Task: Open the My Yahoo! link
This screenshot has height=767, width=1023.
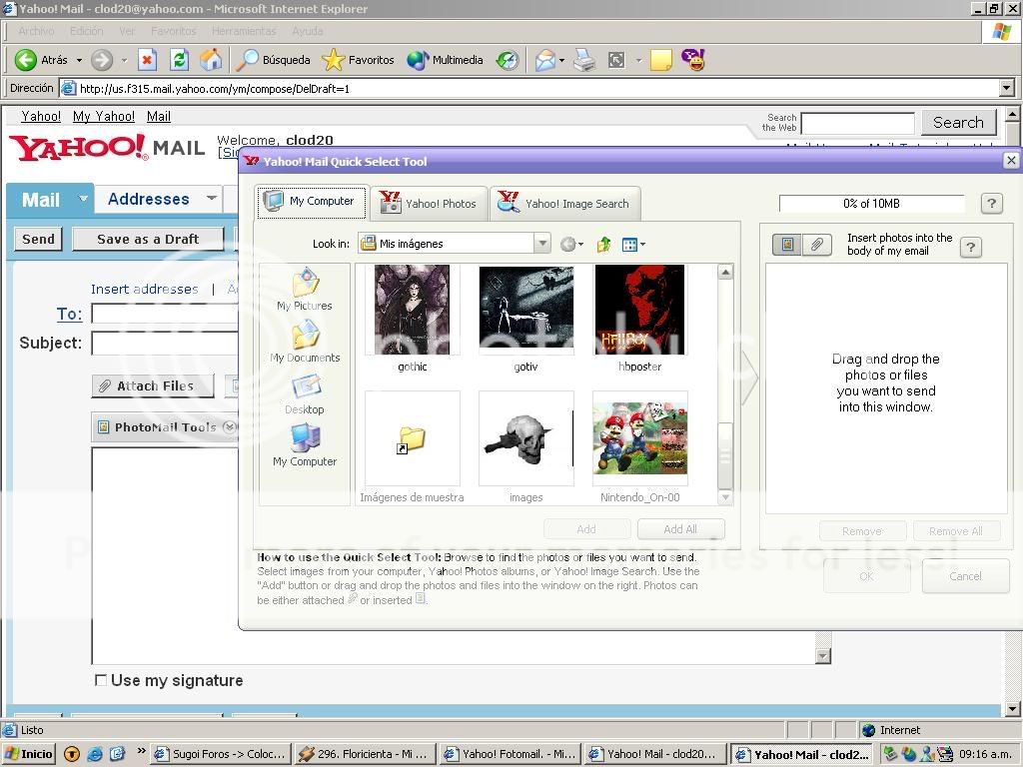Action: point(104,116)
